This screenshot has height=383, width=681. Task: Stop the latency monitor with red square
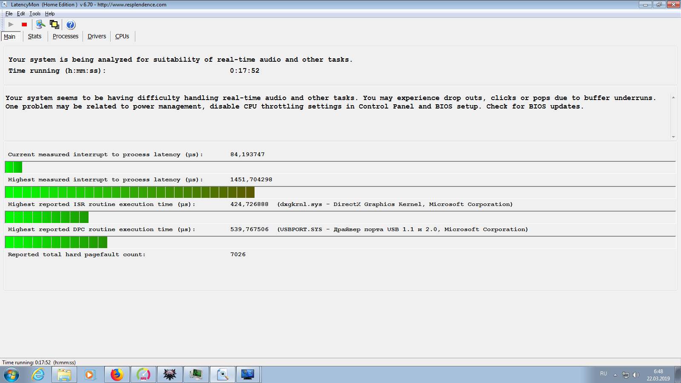pyautogui.click(x=24, y=25)
